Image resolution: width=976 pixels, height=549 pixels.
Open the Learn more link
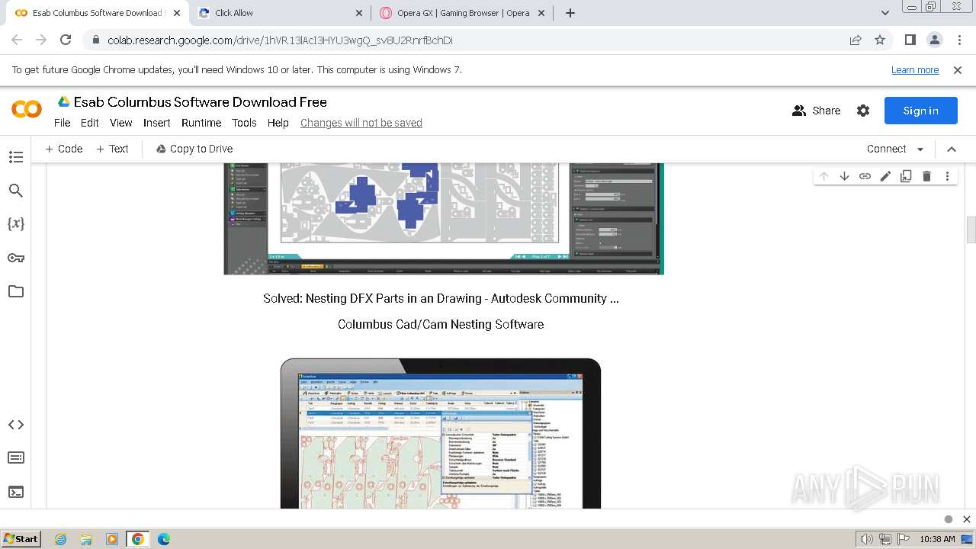[x=915, y=69]
